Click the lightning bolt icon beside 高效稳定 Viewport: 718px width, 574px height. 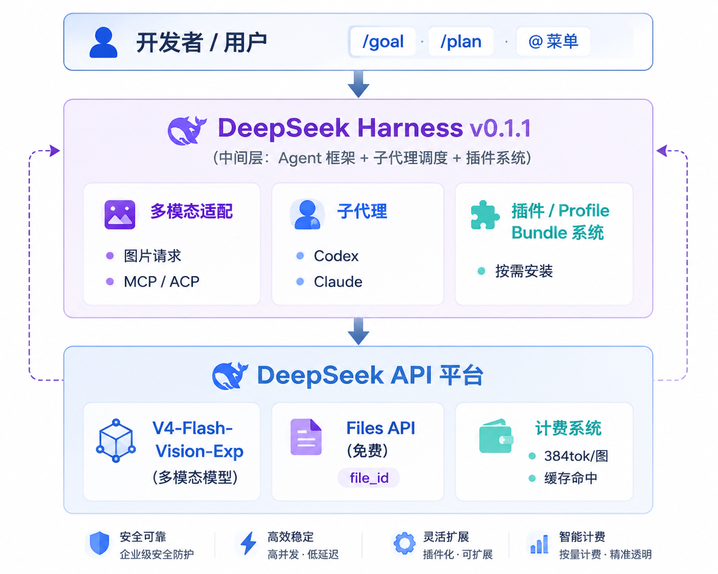tap(248, 543)
